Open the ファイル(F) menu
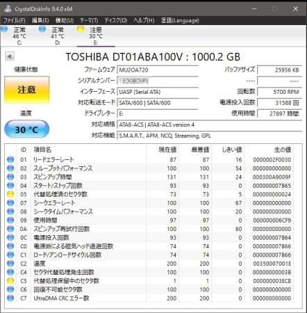The width and height of the screenshot is (307, 313). point(15,20)
